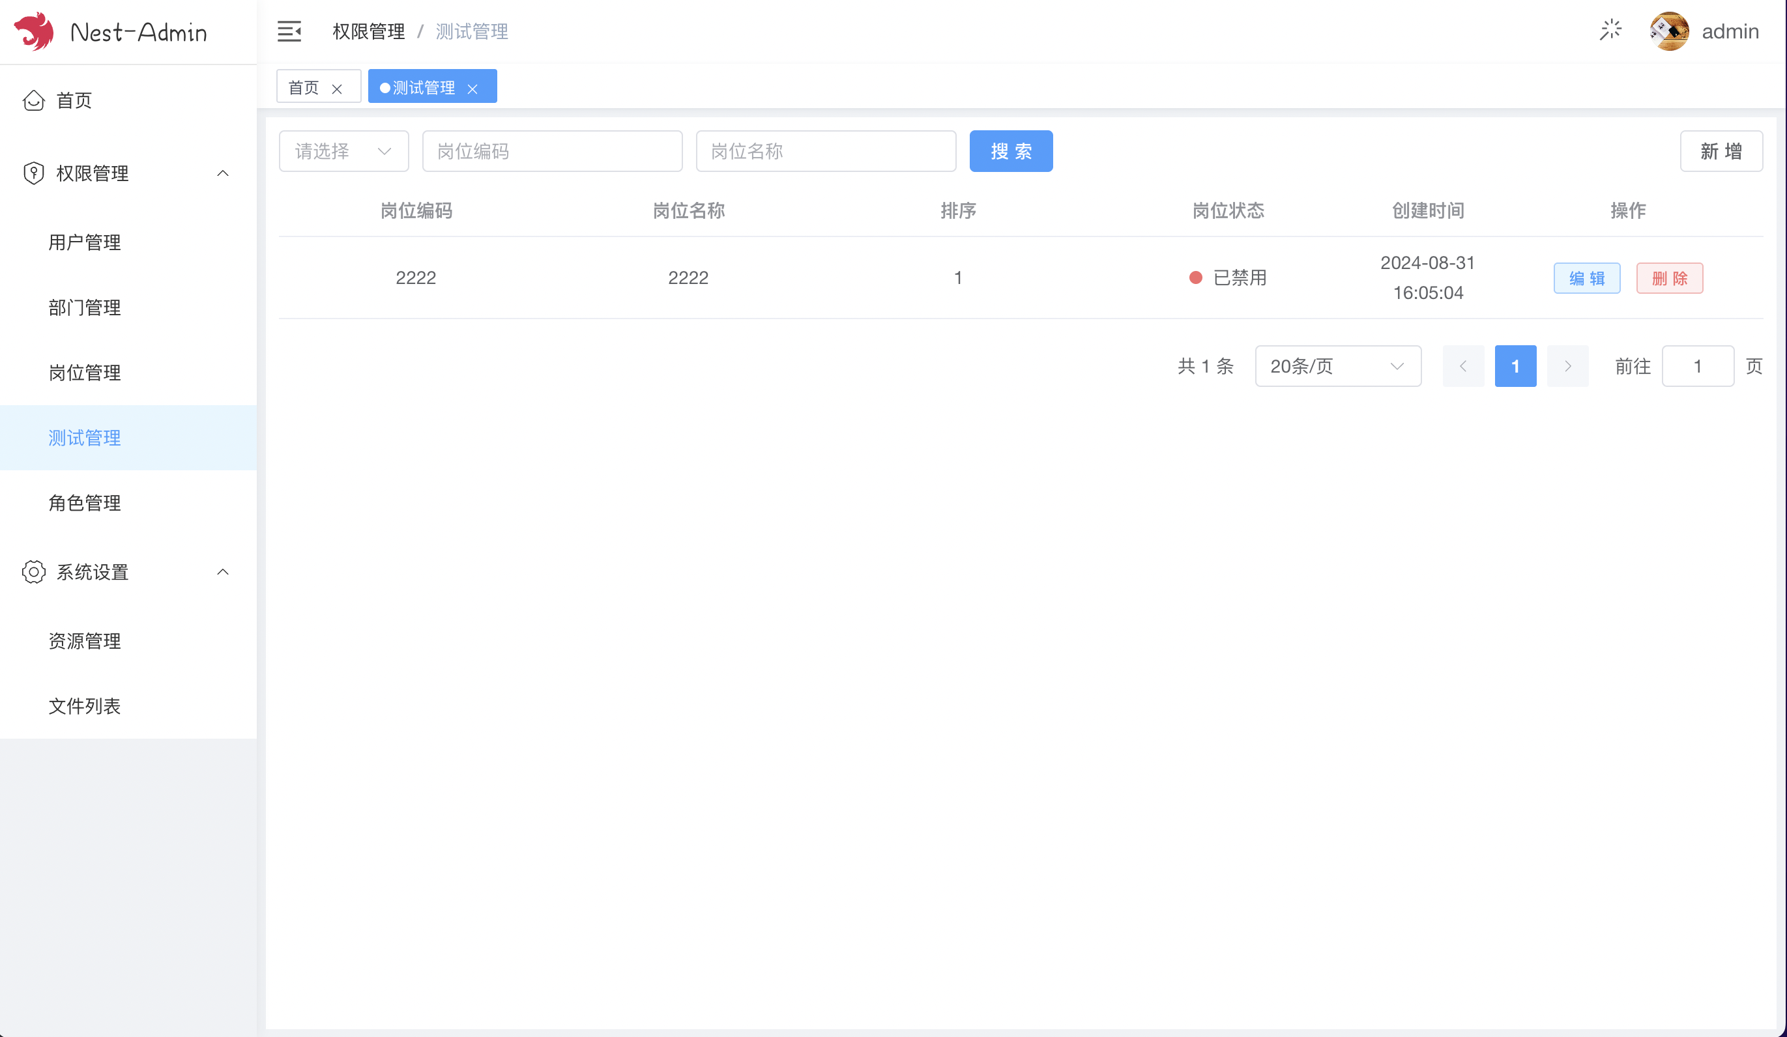
Task: Click the home icon in the sidebar
Action: [33, 101]
